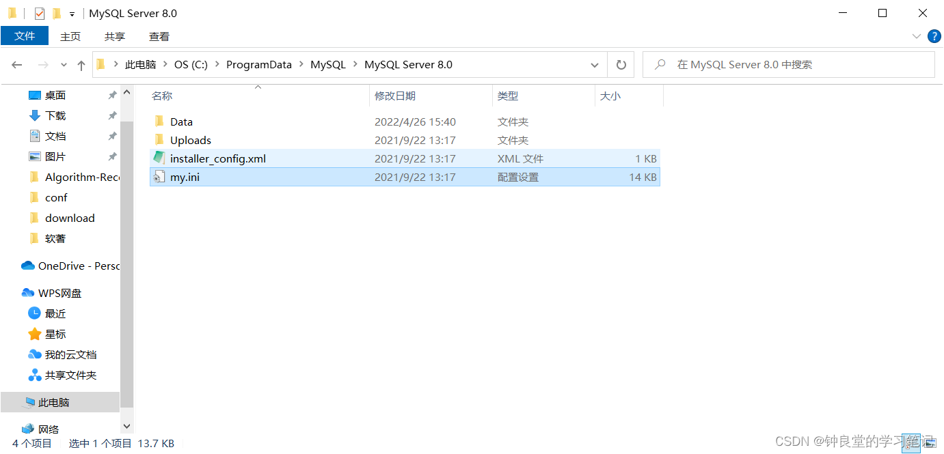Viewport: 944px width, 454px height.
Task: Expand the ribbon with the chevron
Action: 917,36
